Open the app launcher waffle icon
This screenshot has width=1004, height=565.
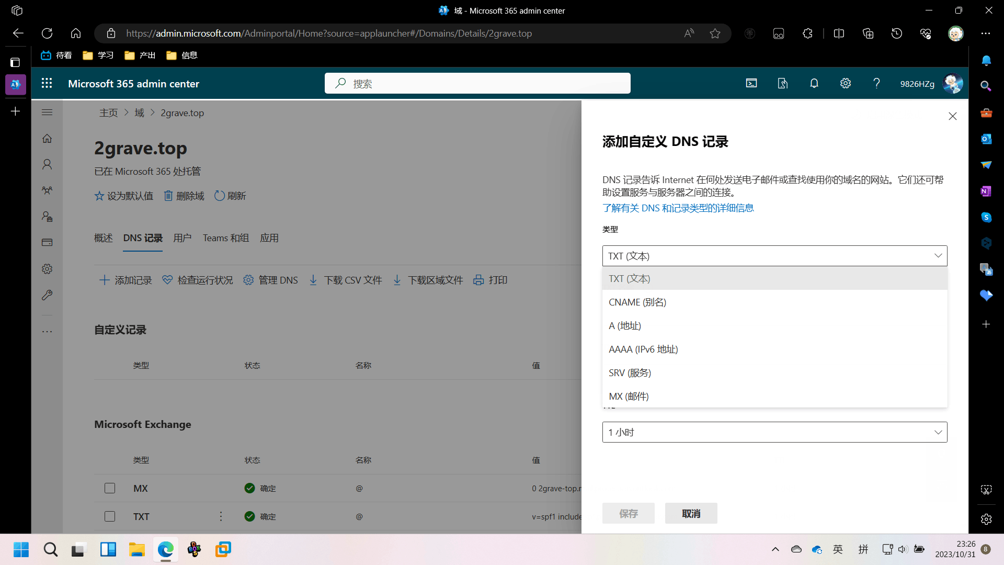click(x=47, y=83)
